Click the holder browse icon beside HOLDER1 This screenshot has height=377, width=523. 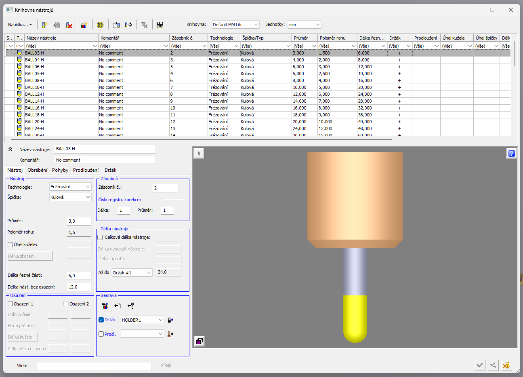170,320
